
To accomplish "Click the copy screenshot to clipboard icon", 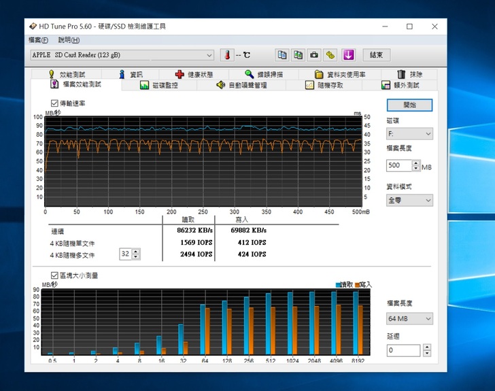I will click(298, 55).
